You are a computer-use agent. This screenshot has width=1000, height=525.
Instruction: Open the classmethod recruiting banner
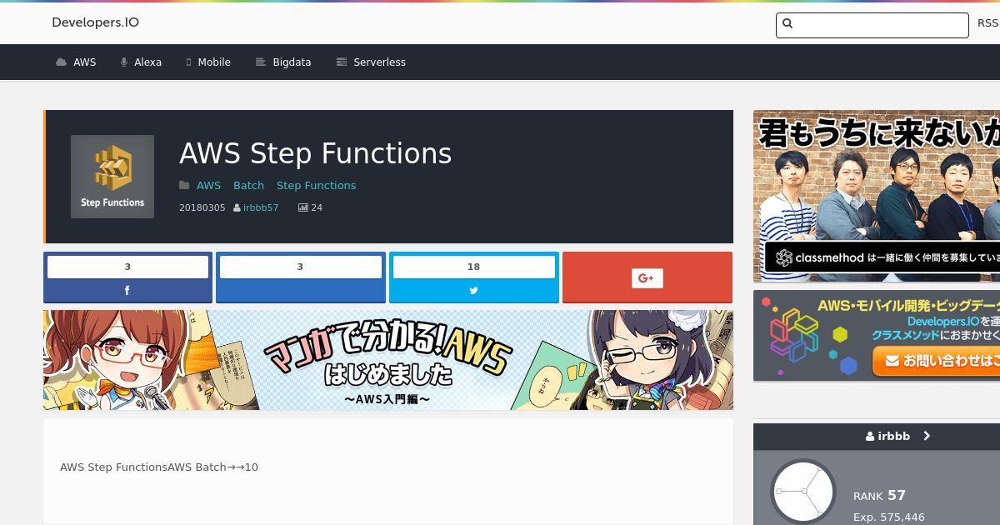pos(877,197)
